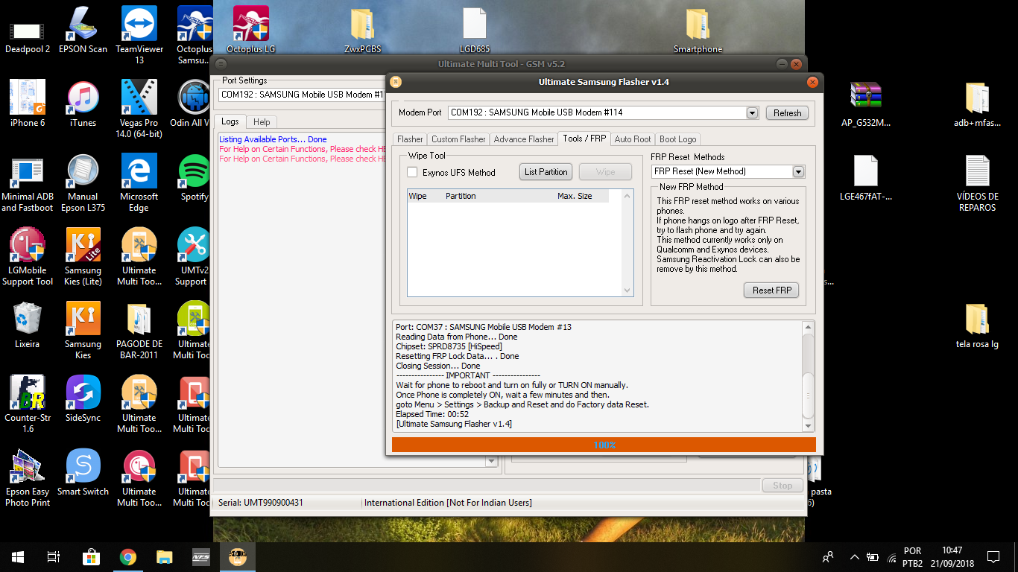Viewport: 1018px width, 572px height.
Task: Launch Counter-Str 1.6 shortcut
Action: [x=28, y=404]
